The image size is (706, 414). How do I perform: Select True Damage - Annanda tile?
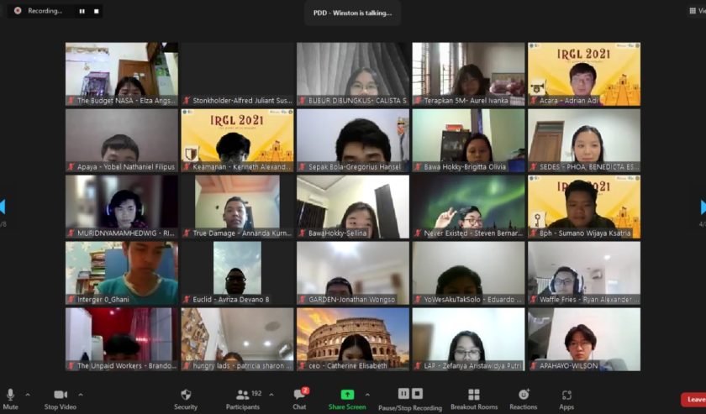pyautogui.click(x=237, y=207)
